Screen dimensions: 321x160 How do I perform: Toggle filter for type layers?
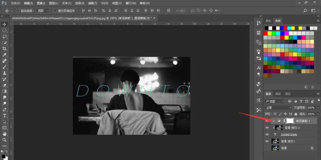pos(301,101)
